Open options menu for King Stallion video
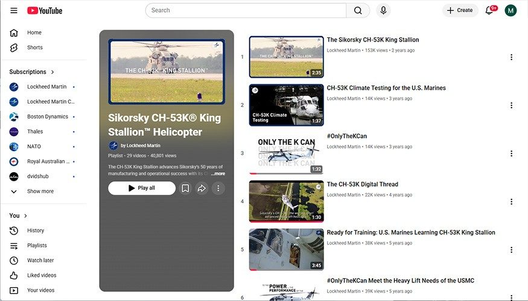 point(511,57)
